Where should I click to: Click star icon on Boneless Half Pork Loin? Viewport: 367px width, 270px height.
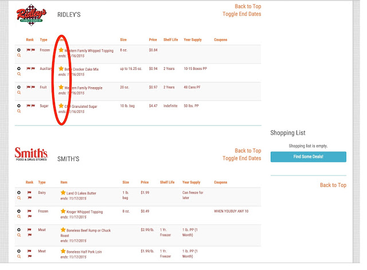[63, 251]
